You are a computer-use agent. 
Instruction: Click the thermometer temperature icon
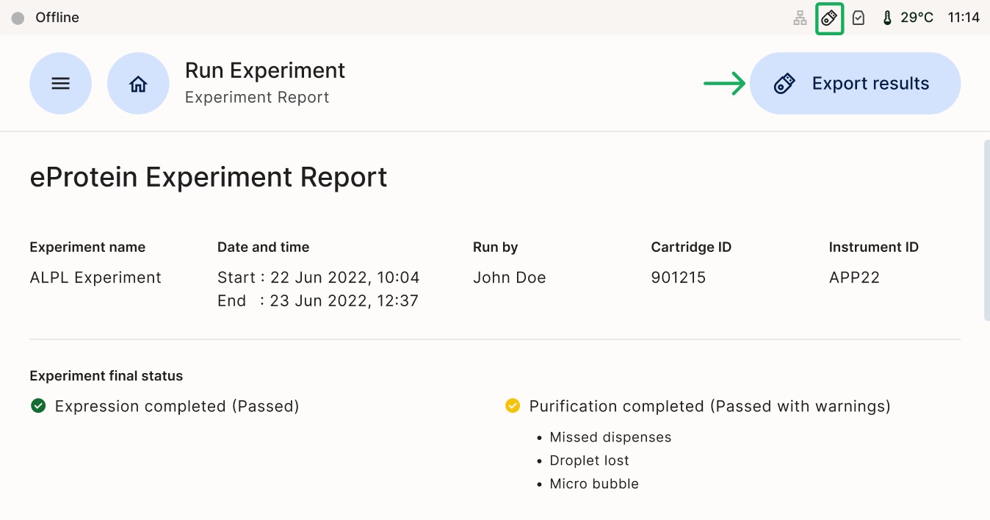pos(886,18)
